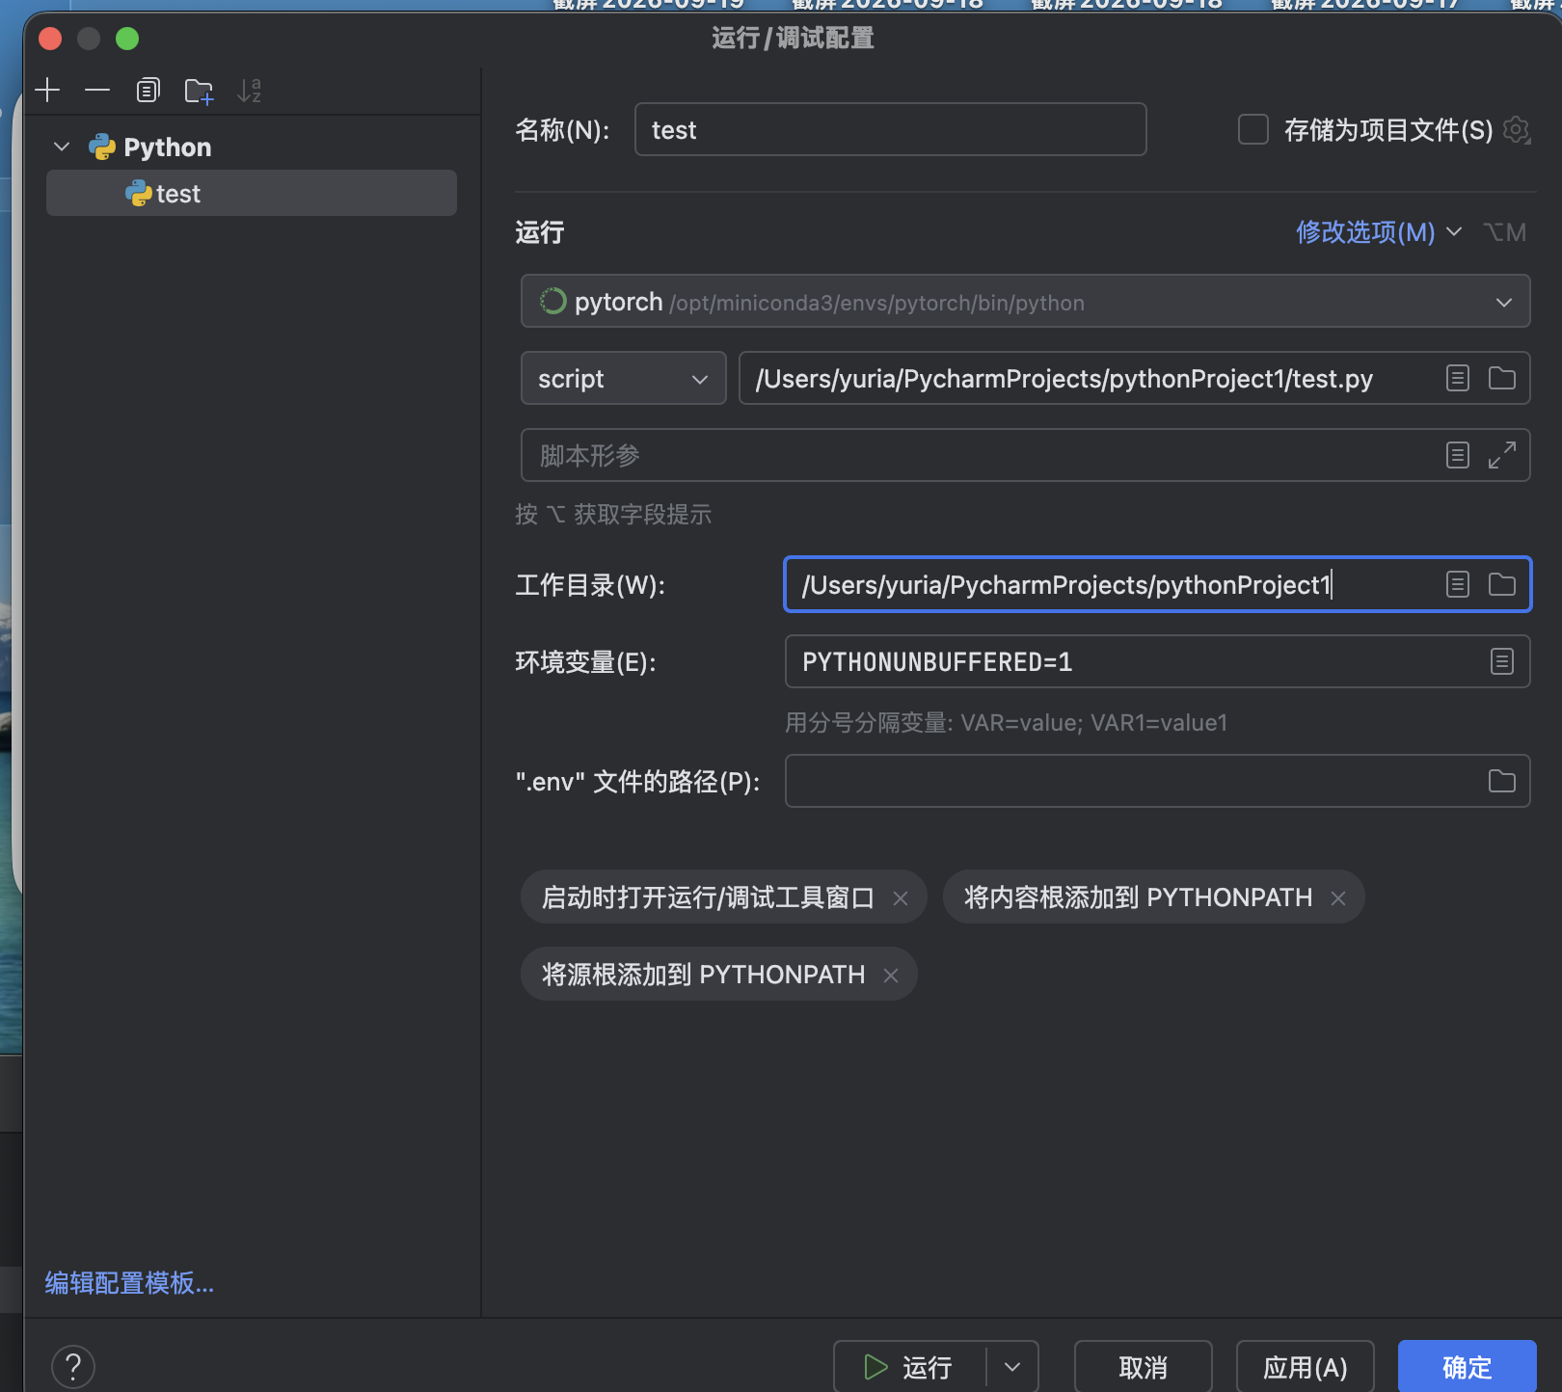
Task: Click the Apply button
Action: coord(1305,1367)
